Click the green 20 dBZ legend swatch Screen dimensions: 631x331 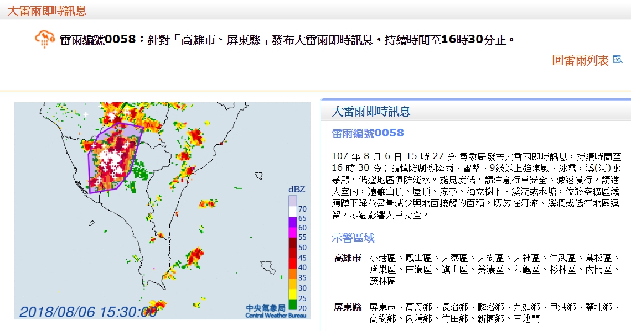click(x=293, y=303)
